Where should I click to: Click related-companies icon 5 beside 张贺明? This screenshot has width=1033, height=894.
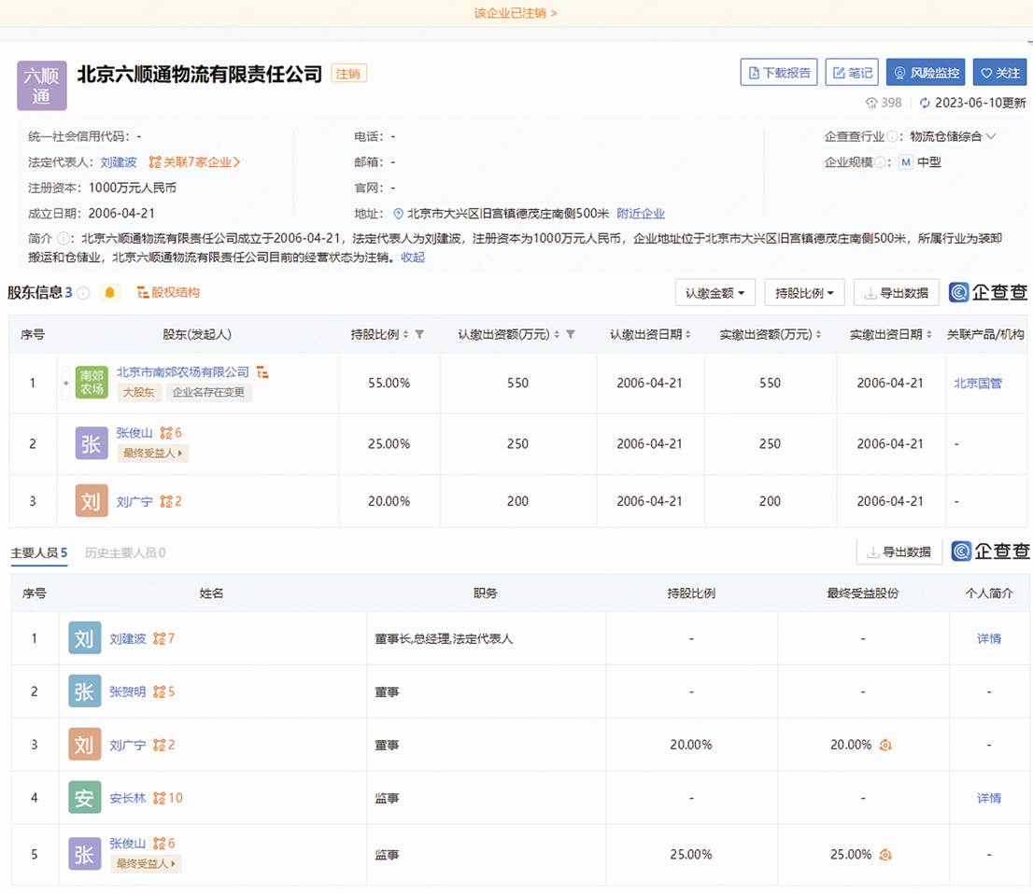(164, 691)
